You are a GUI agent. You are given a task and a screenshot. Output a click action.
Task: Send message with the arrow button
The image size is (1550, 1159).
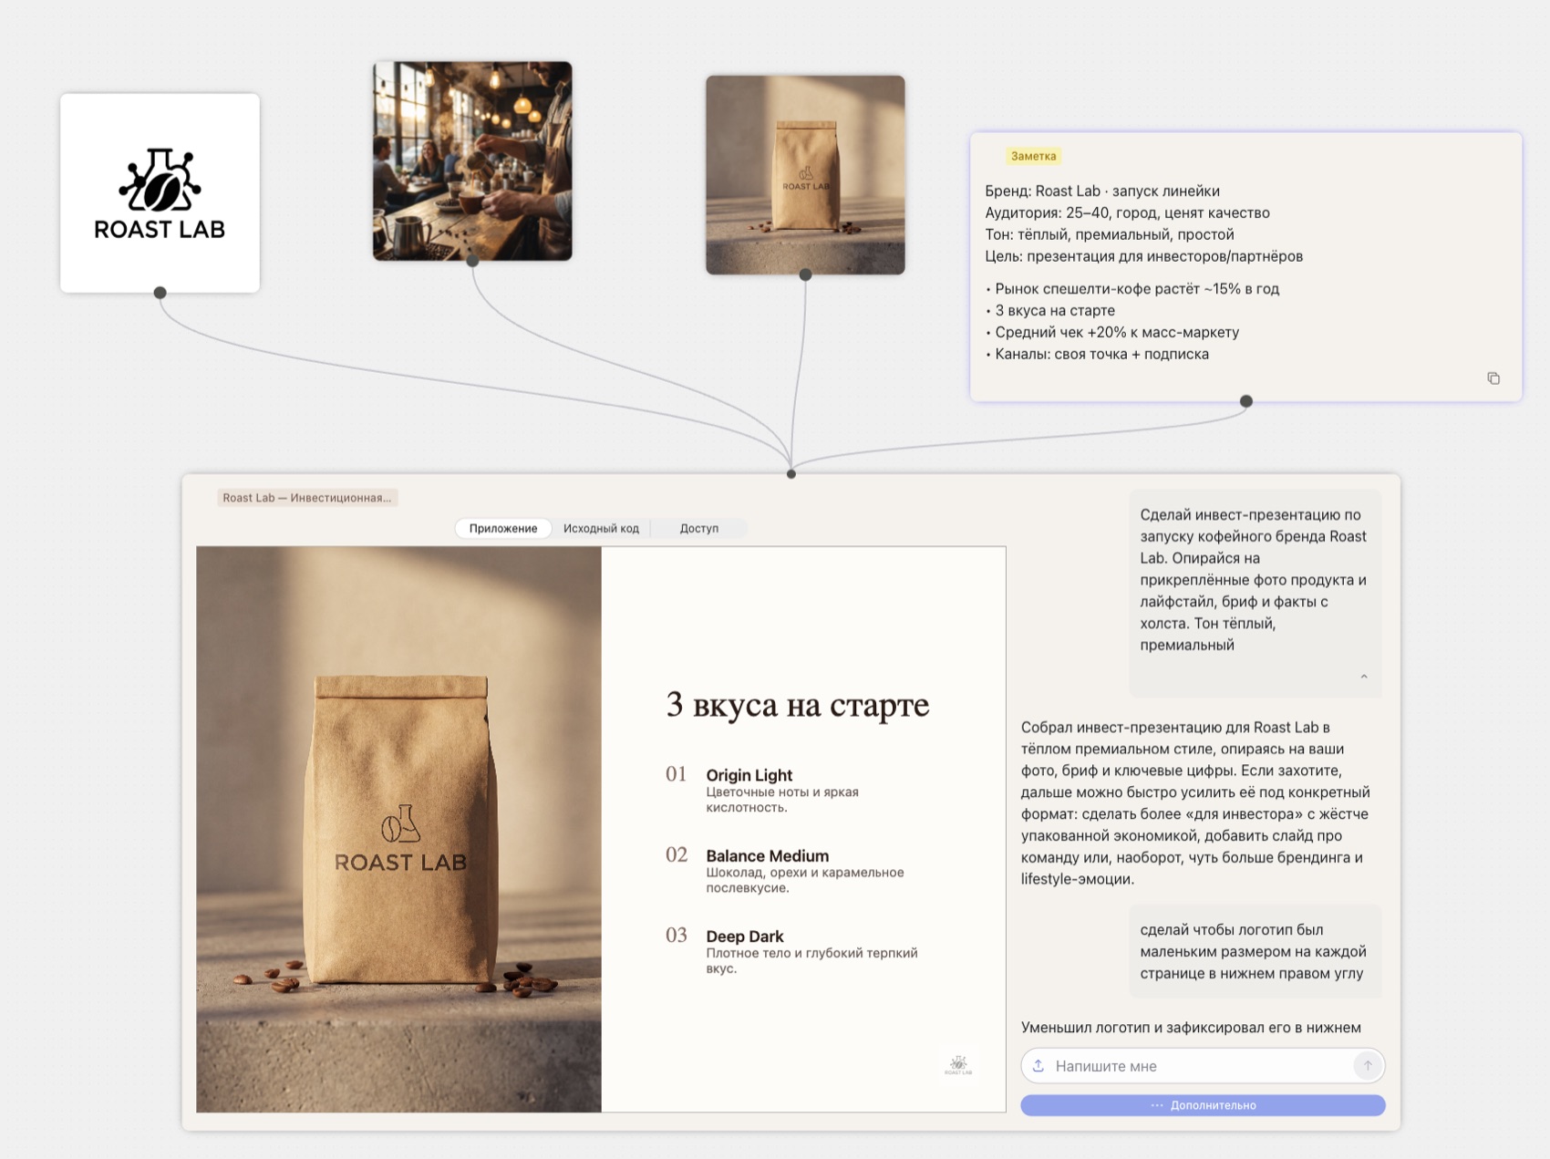click(x=1367, y=1065)
